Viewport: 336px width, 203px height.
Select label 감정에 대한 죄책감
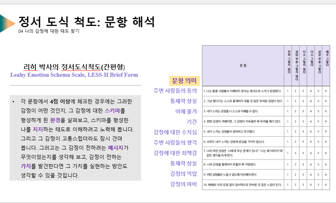(175, 153)
